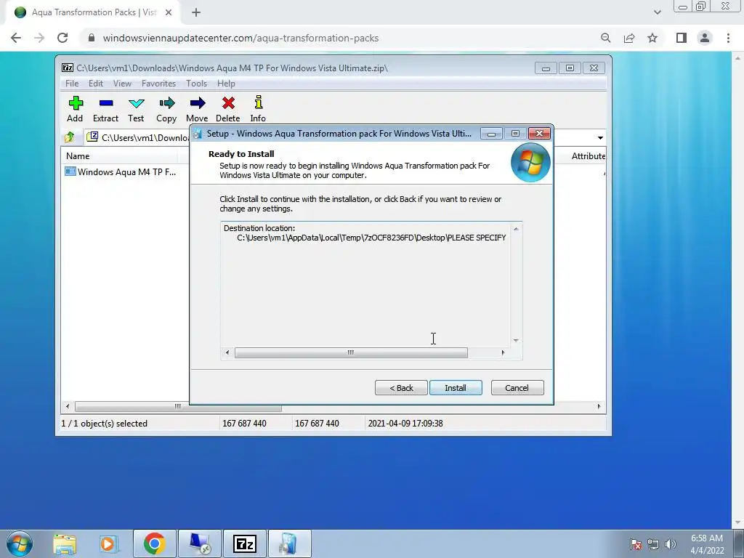The image size is (744, 558).
Task: Open the Help menu in 7-Zip
Action: point(227,84)
